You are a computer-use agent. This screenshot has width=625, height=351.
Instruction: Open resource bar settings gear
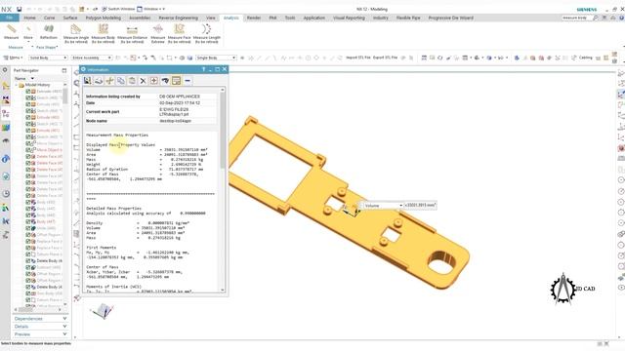coord(5,70)
